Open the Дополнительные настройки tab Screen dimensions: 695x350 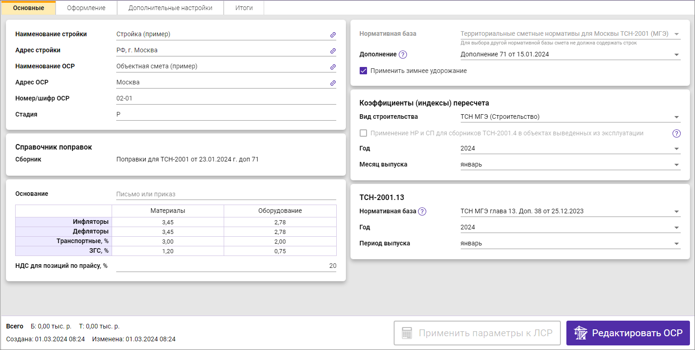coord(170,8)
